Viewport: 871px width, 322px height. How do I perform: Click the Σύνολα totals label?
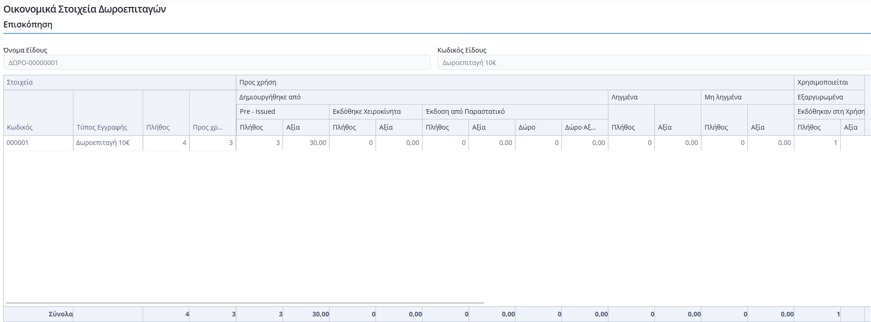click(60, 314)
